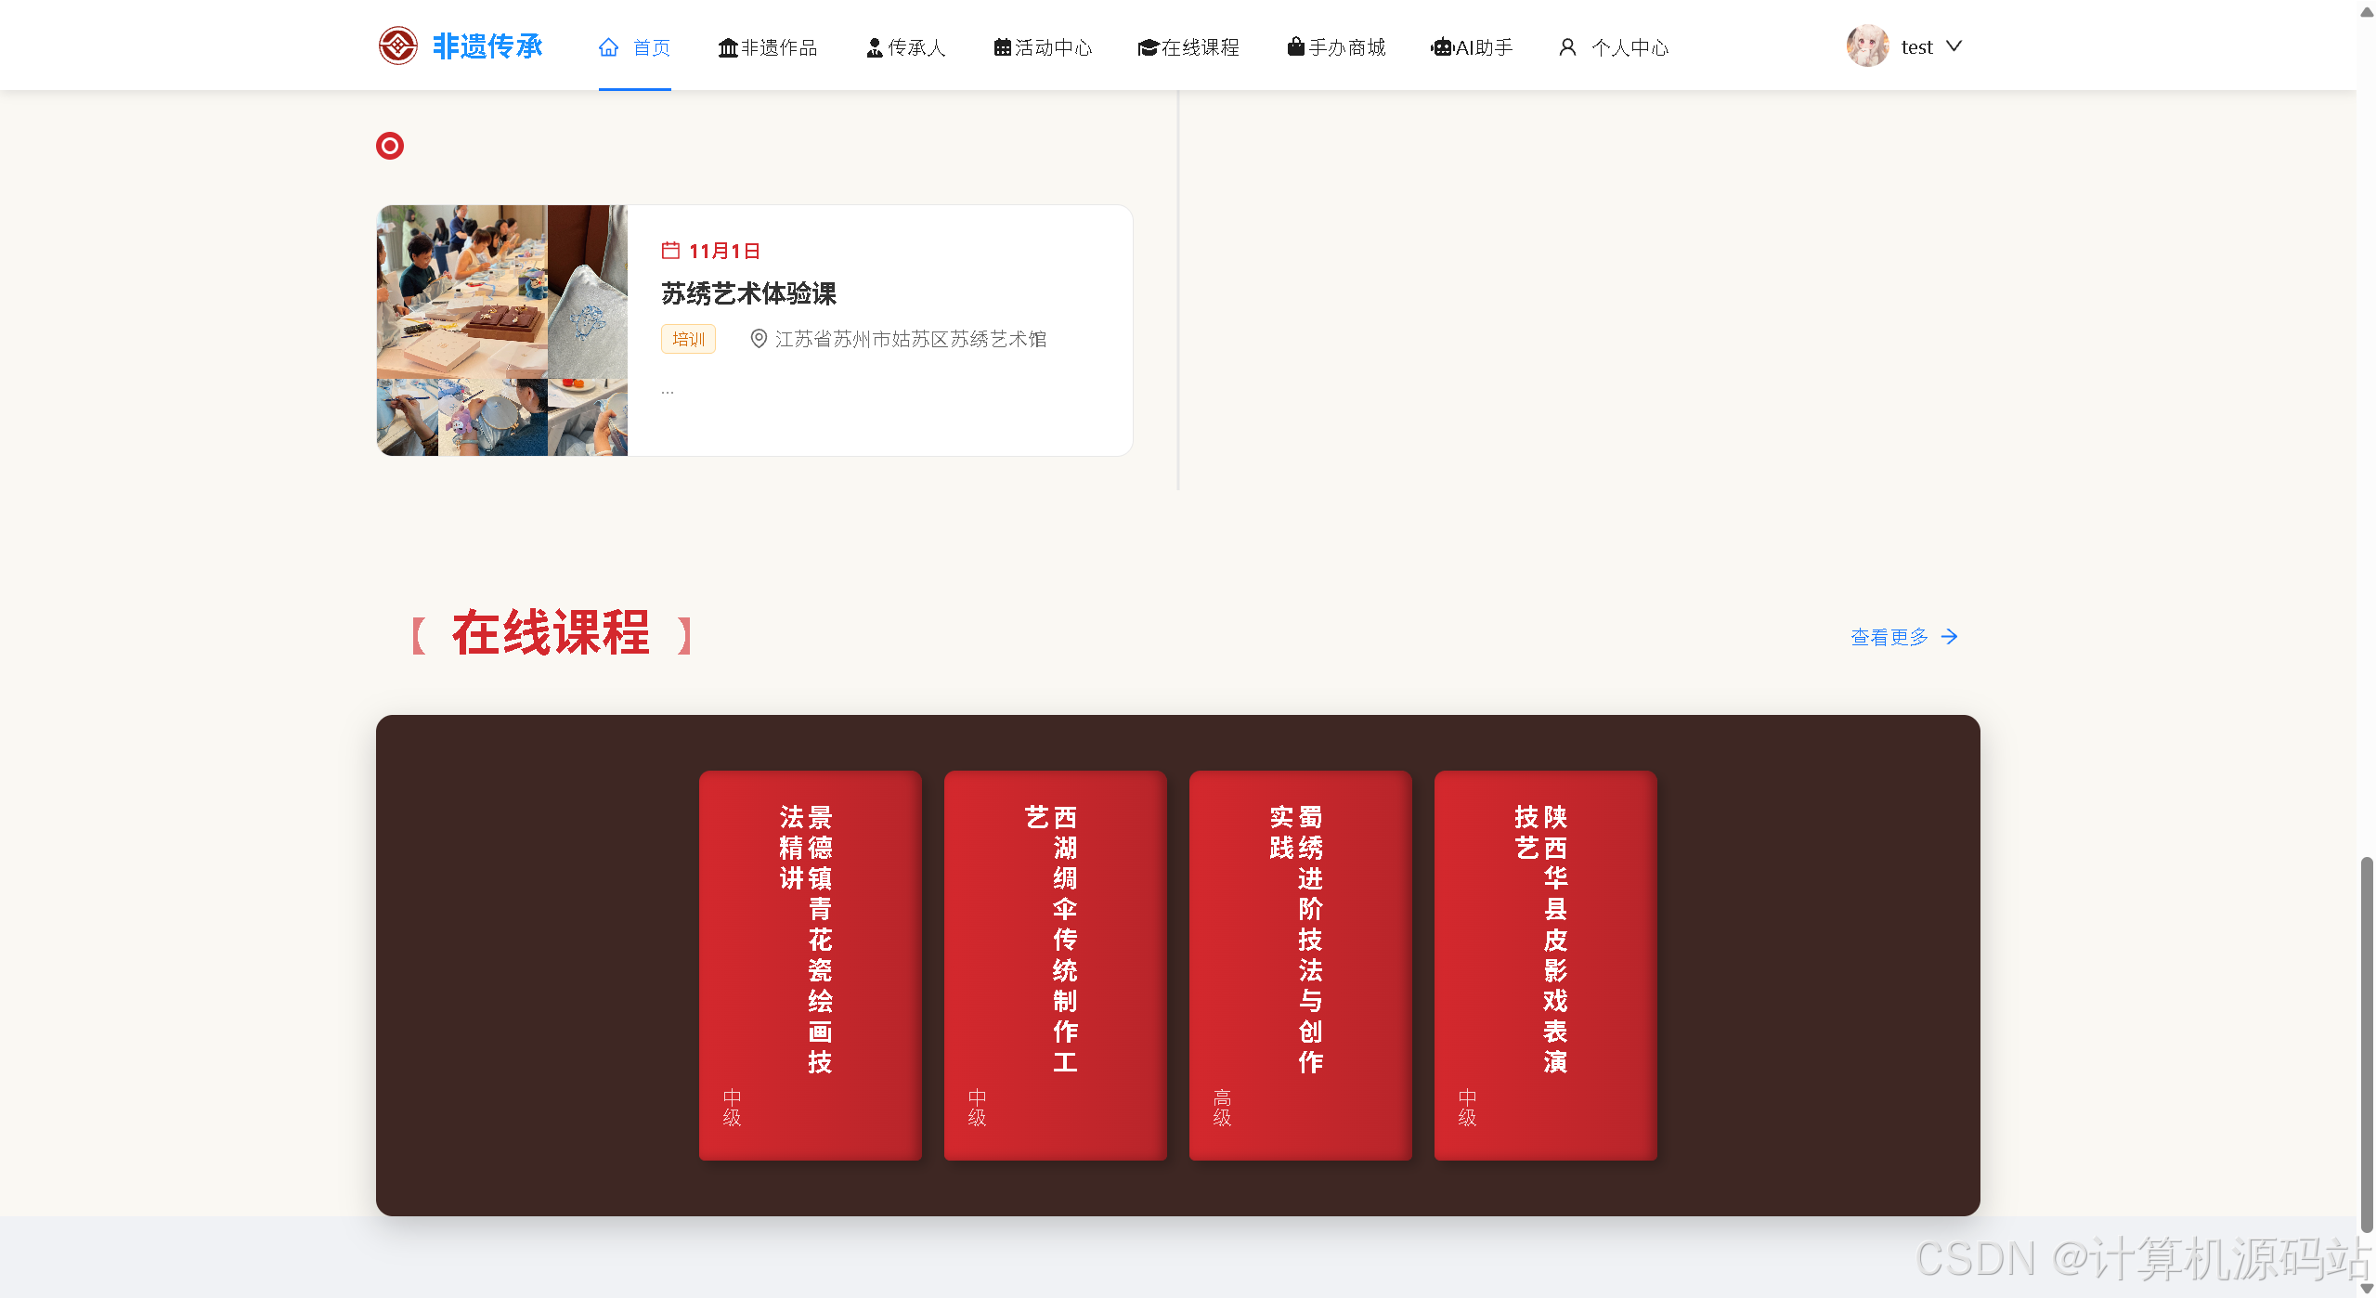The width and height of the screenshot is (2376, 1298).
Task: Click the calendar icon for 活动中心
Action: [x=1002, y=47]
